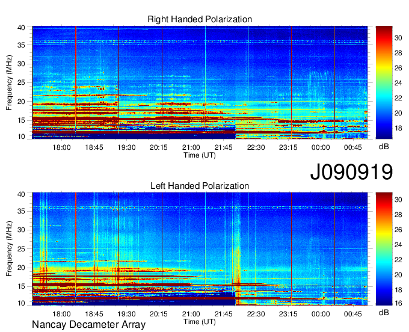Click the 18:45 tick label on top plot
Viewport: 409px width, 332px height.
94,147
